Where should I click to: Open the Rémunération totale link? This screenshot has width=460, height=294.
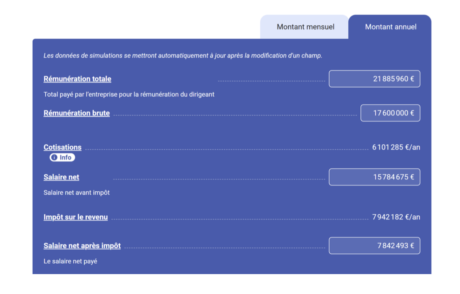coord(77,79)
